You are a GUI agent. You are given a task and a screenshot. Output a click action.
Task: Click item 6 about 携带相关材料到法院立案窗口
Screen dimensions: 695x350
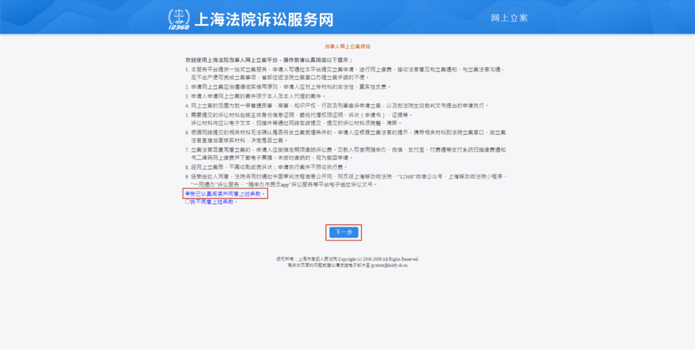[346, 136]
